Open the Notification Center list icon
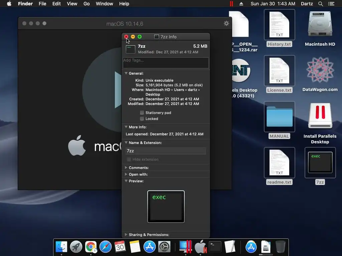Screen dimensions: 342x256 point(331,4)
